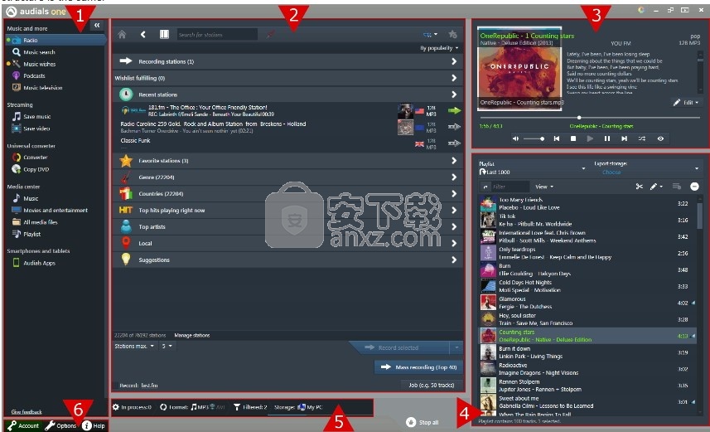This screenshot has width=710, height=432.
Task: Go to the radio home icon
Action: coord(122,35)
